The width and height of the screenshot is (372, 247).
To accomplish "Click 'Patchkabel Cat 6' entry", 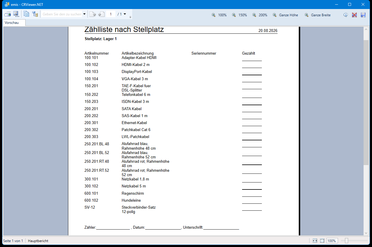I will (136, 130).
